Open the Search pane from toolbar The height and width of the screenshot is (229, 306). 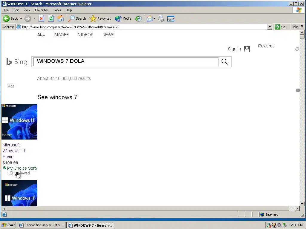pos(77,18)
